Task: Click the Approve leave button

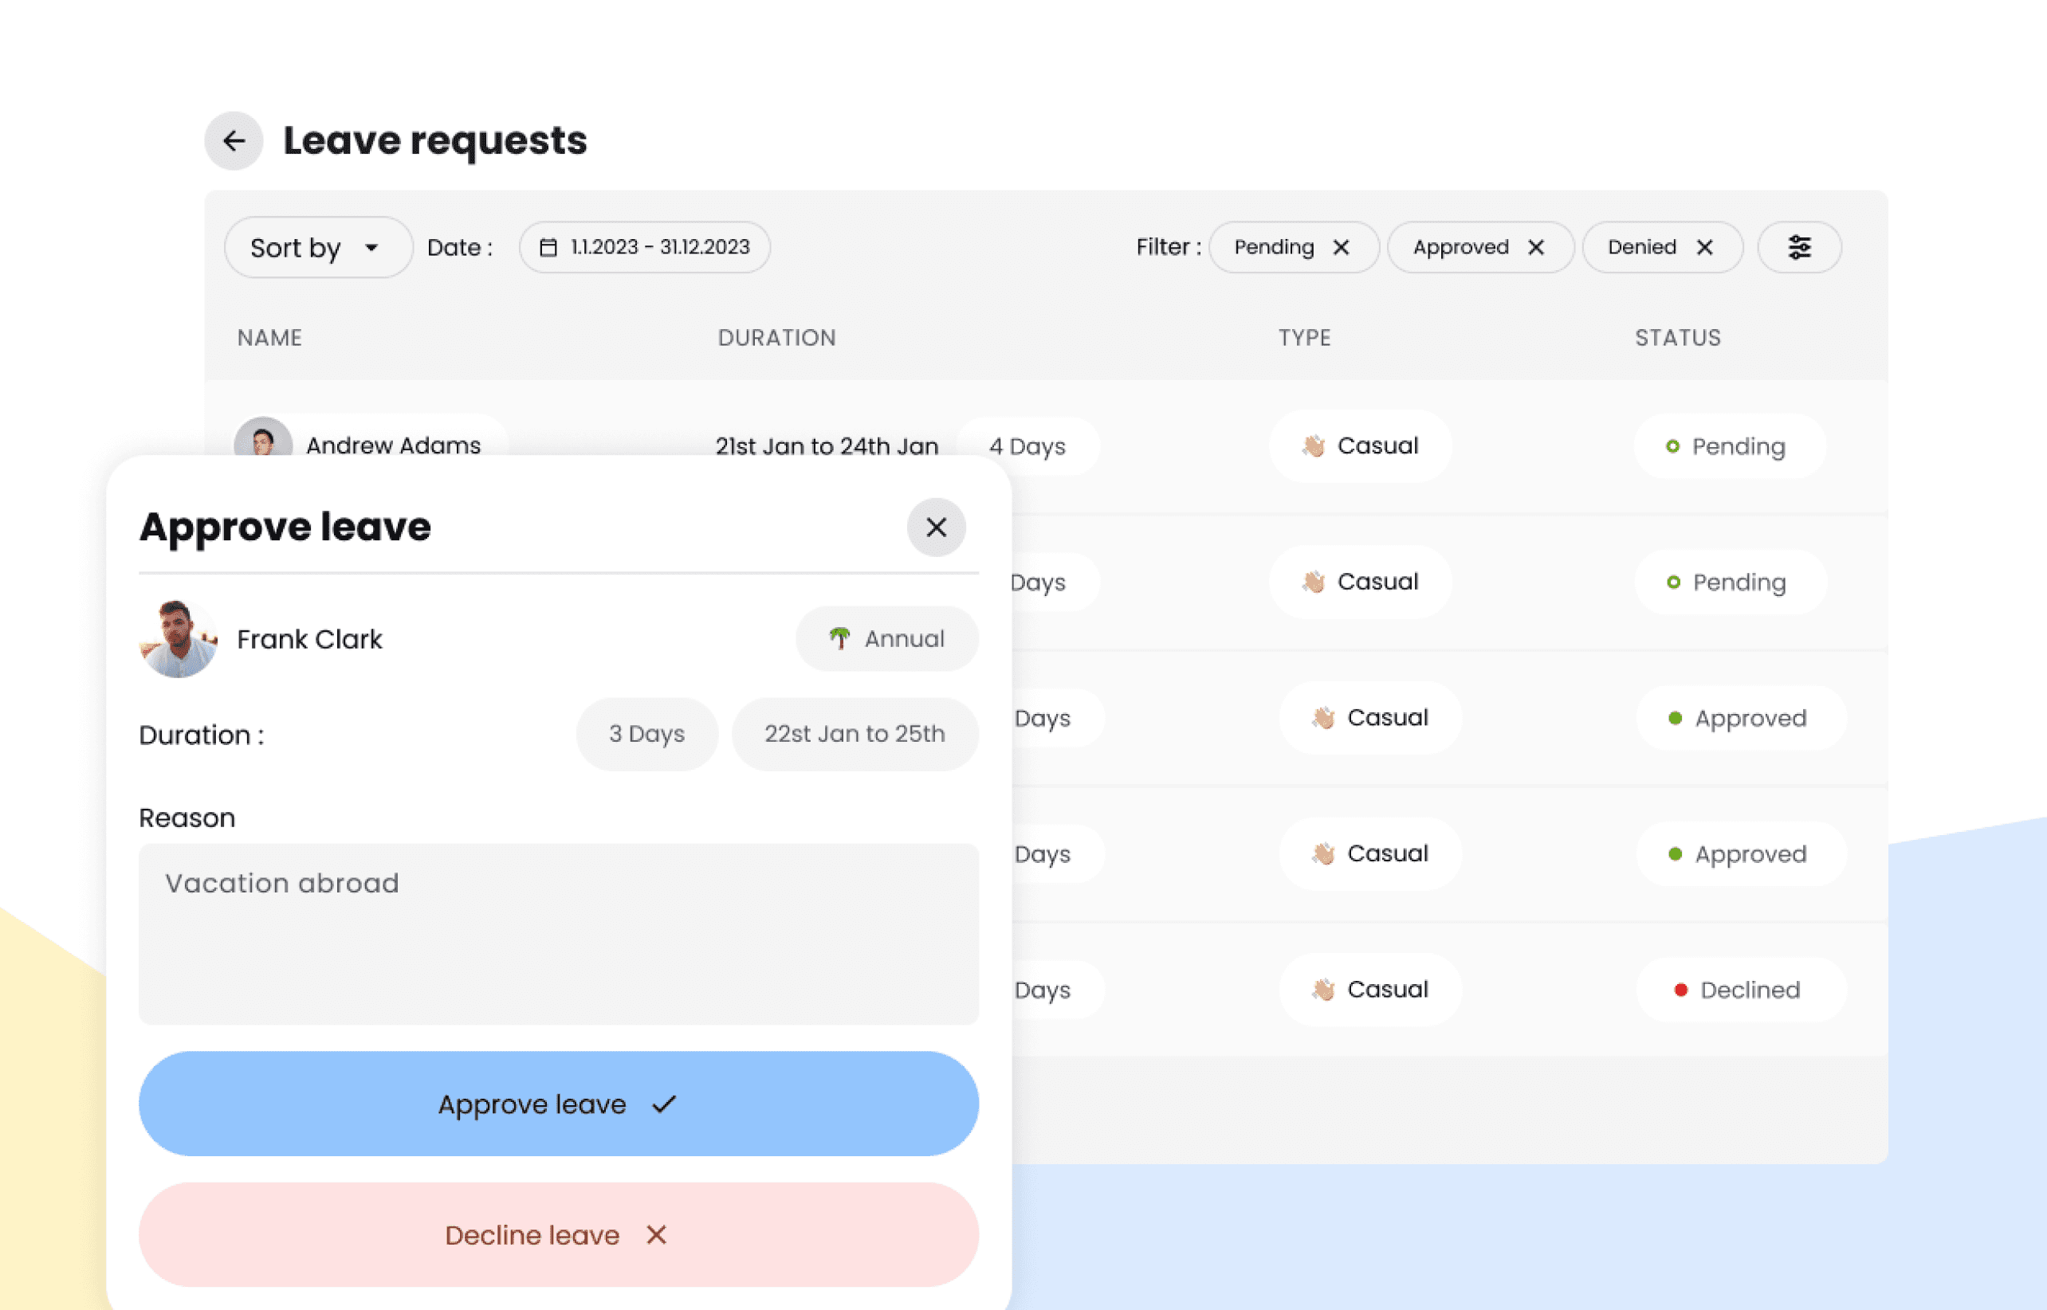Action: pyautogui.click(x=558, y=1104)
